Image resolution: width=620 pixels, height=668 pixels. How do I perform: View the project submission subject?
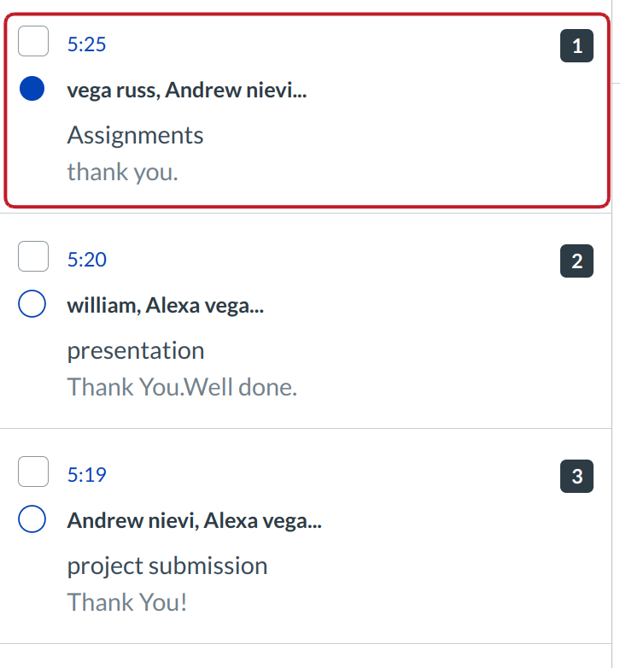(x=167, y=565)
